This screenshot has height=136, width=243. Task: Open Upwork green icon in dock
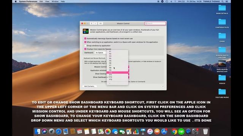[x=181, y=131]
